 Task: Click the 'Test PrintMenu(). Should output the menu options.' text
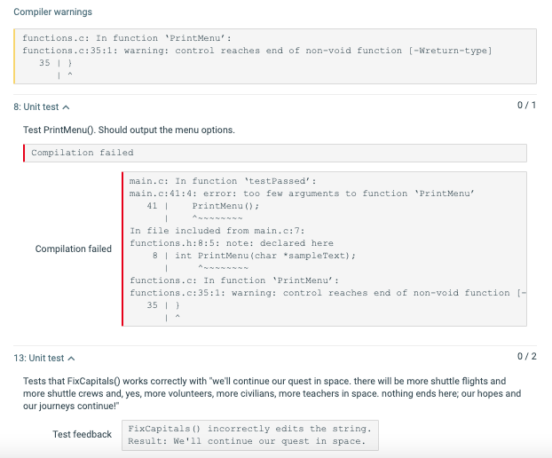tap(129, 130)
